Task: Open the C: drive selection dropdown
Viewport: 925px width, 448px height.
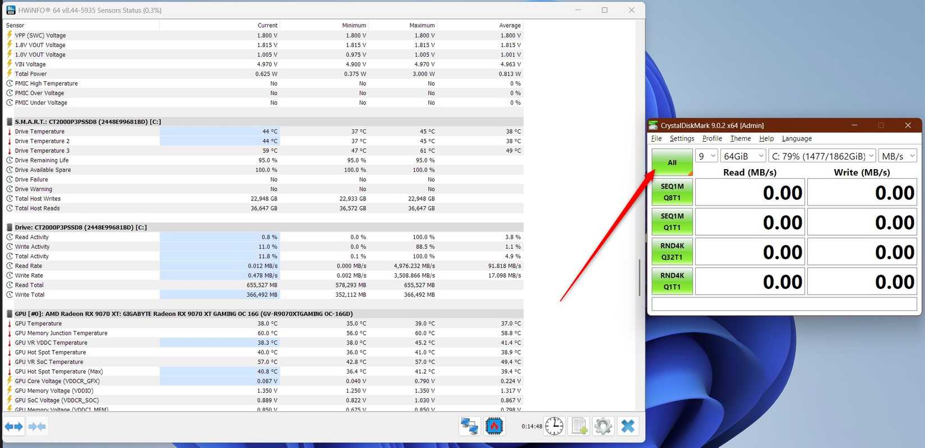Action: [822, 156]
